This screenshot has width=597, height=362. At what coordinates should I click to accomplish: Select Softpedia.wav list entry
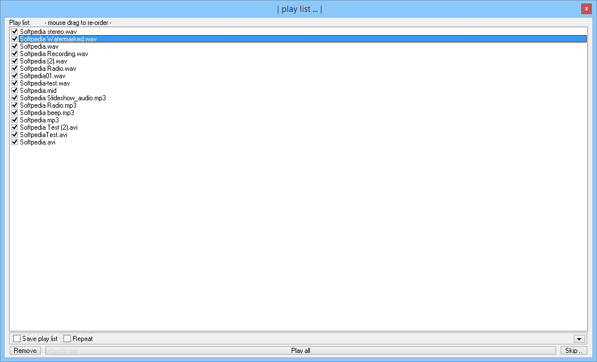(39, 46)
